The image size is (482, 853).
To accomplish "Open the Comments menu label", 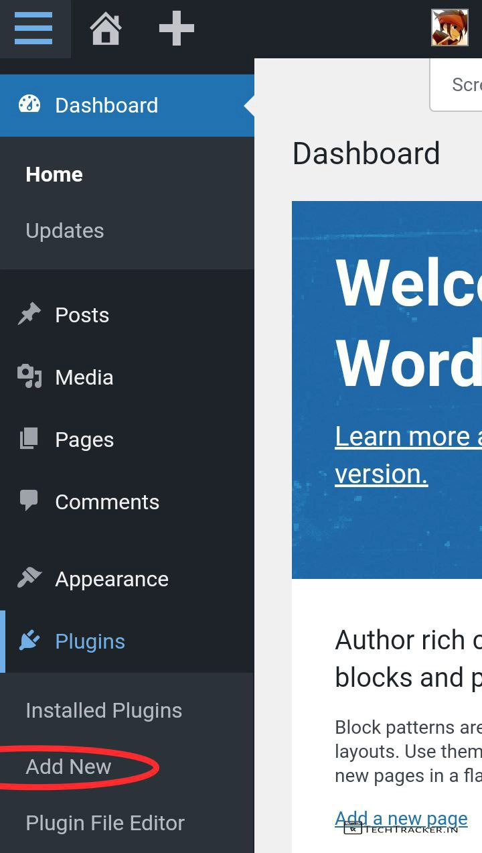I will point(107,502).
